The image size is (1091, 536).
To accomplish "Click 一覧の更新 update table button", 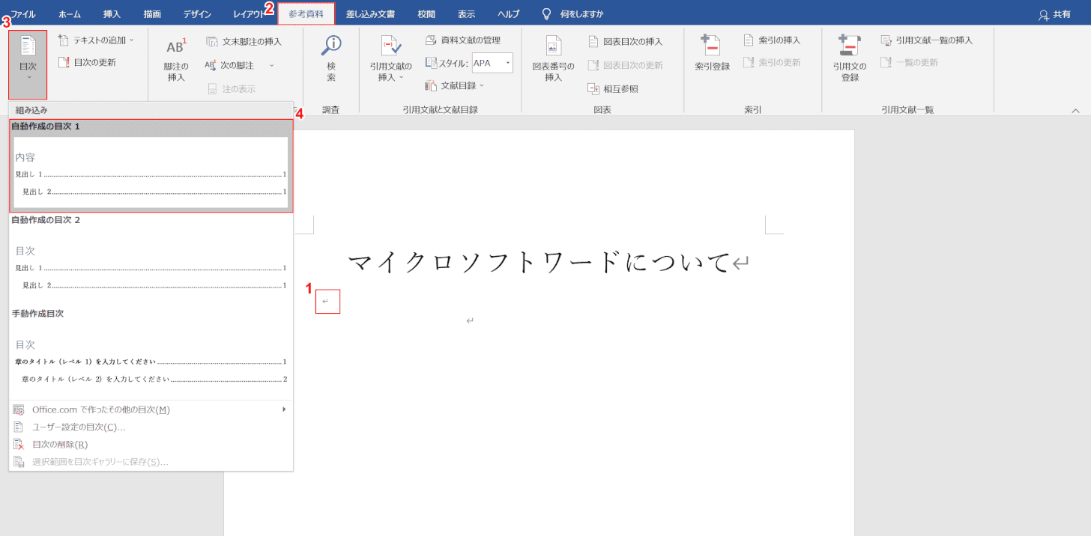I will pos(908,62).
